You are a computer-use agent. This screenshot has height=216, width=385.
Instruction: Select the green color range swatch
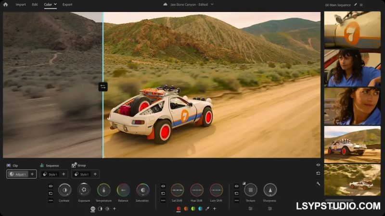(193, 209)
